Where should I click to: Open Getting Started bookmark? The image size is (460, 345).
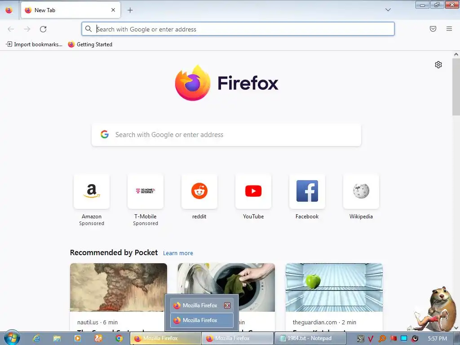pos(90,44)
